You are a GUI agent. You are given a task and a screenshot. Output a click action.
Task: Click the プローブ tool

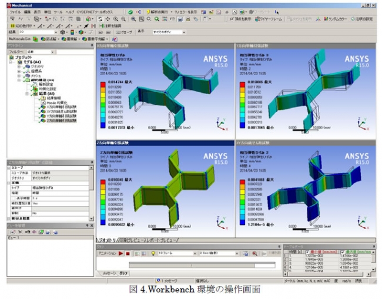coord(124,32)
